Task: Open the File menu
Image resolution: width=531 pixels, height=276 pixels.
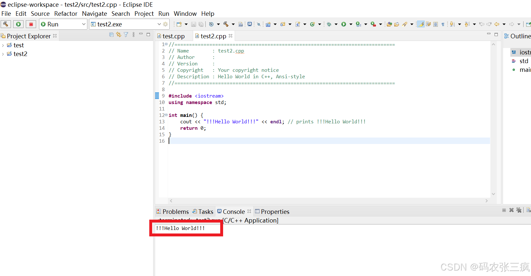Action: (x=6, y=14)
